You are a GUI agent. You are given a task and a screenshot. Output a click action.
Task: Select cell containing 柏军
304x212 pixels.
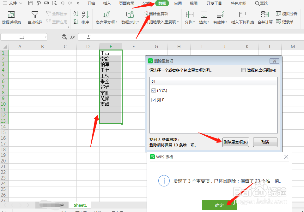point(111,64)
